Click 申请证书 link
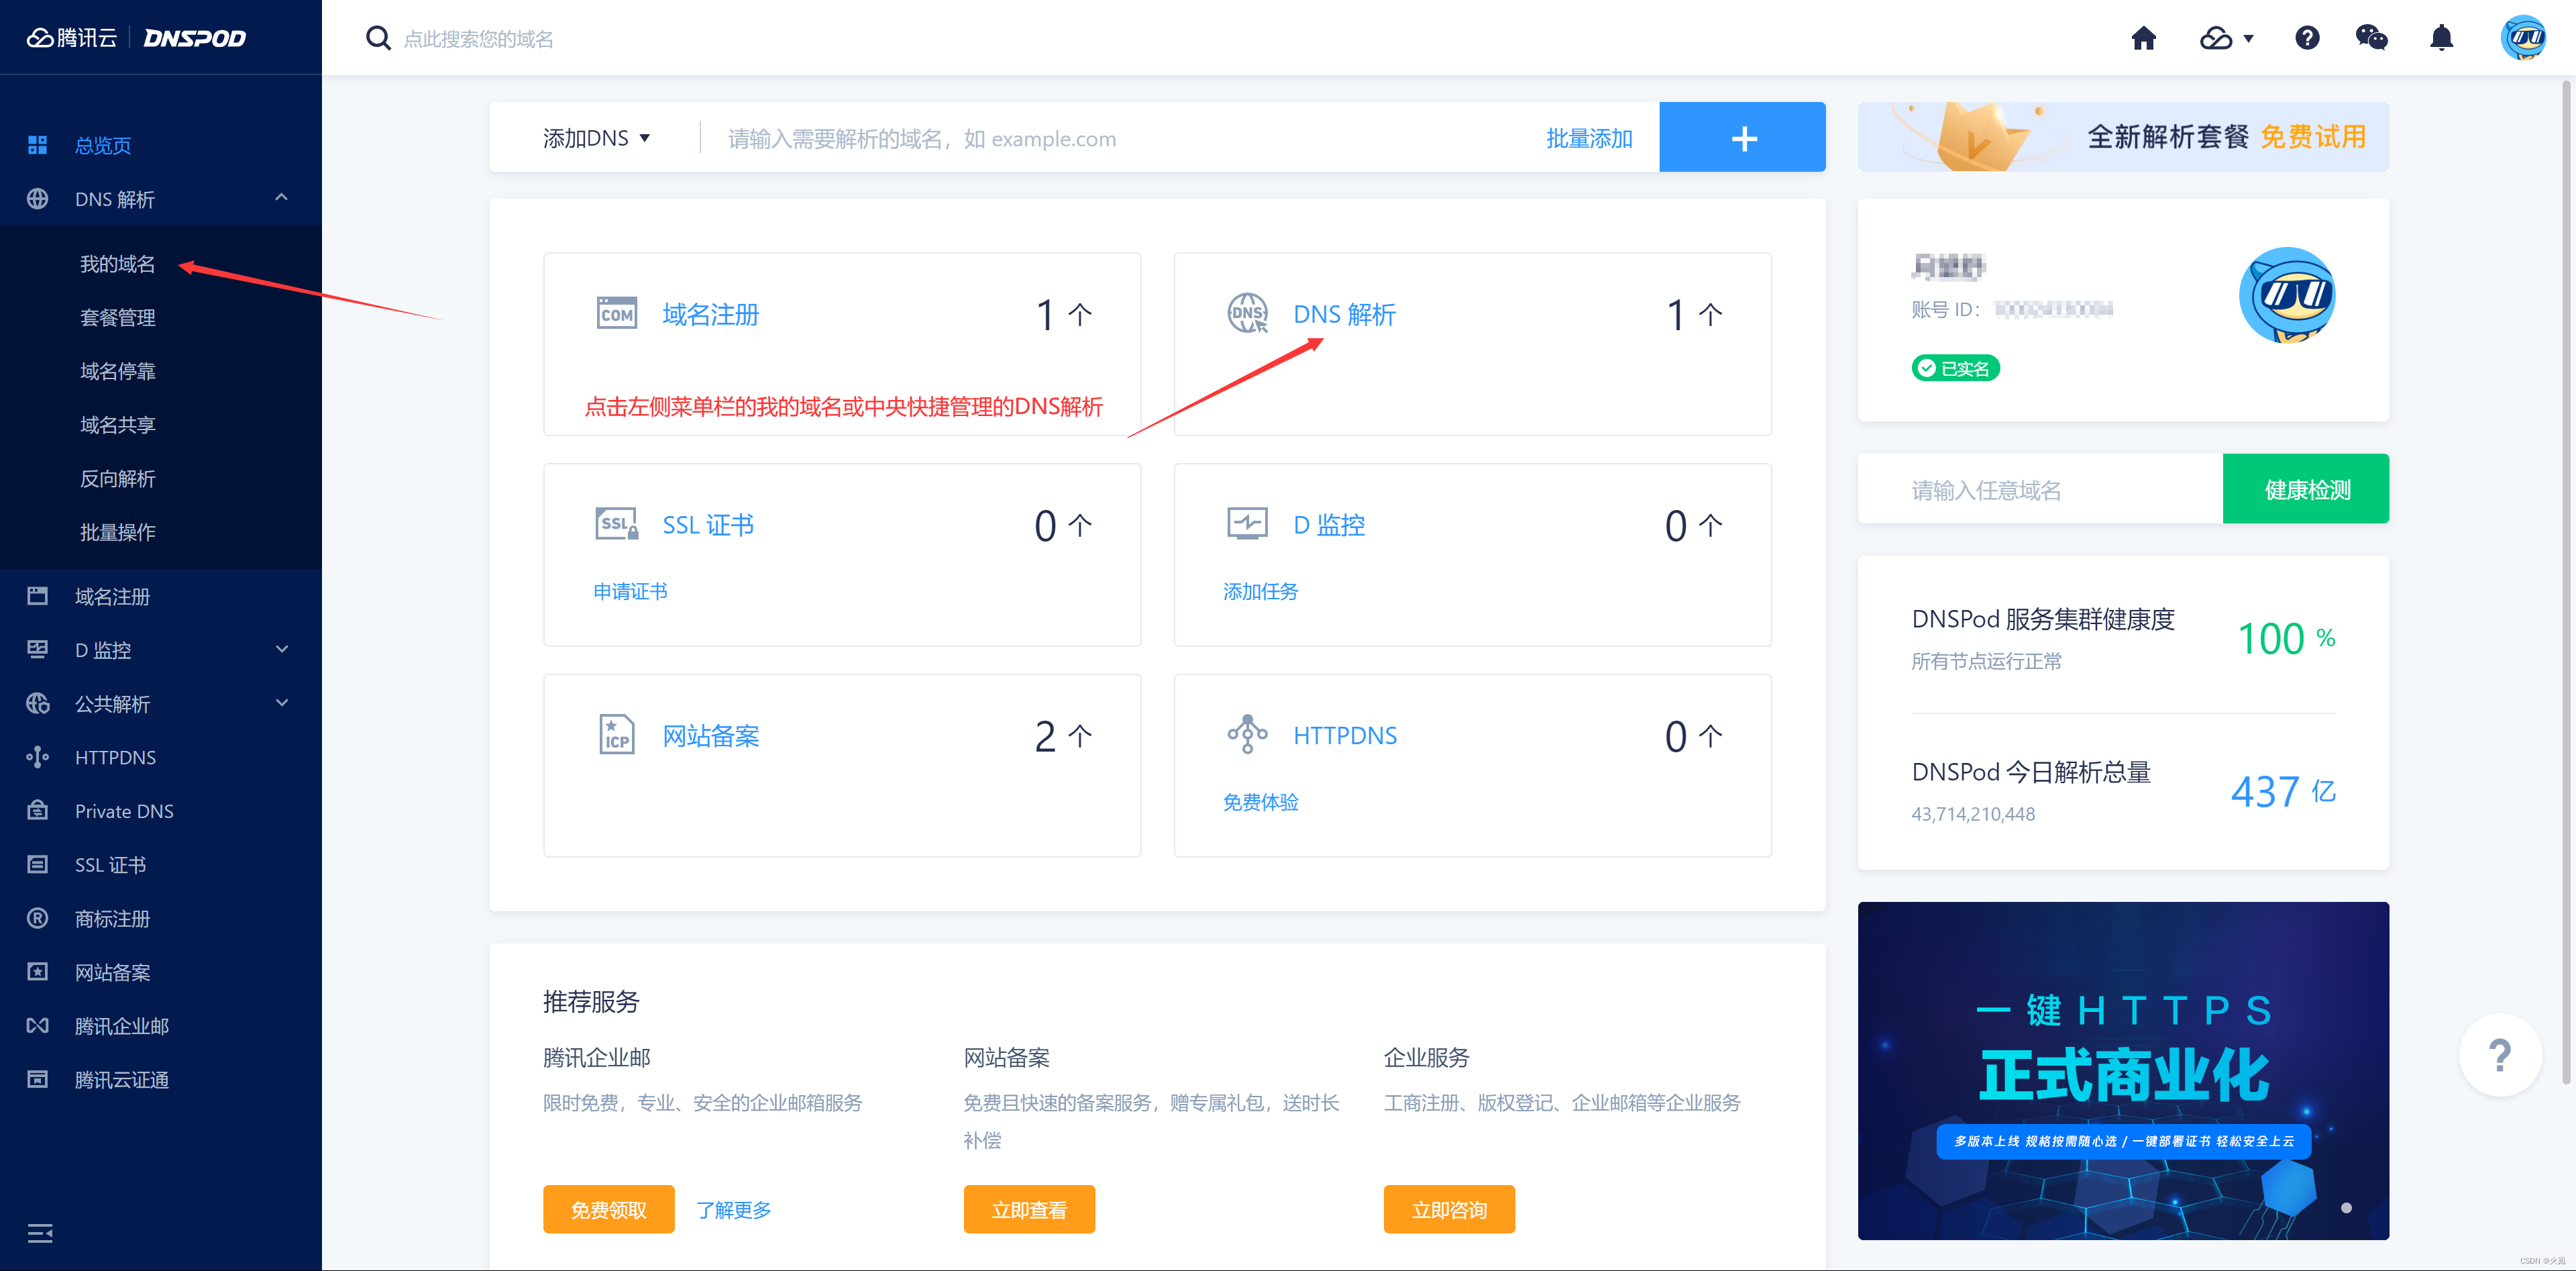 630,591
